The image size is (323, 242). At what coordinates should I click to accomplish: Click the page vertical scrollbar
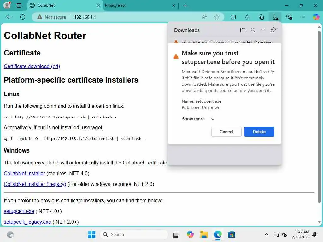(319, 117)
